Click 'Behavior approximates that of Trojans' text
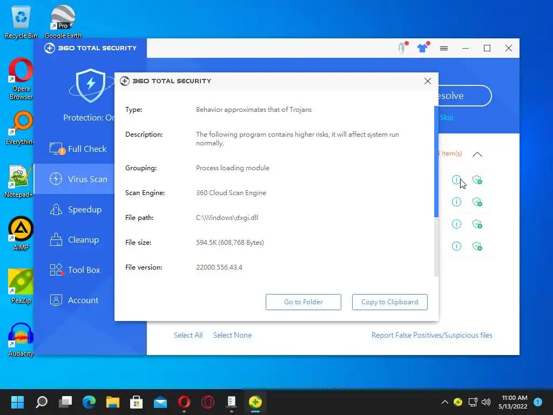The image size is (553, 415). pos(254,109)
